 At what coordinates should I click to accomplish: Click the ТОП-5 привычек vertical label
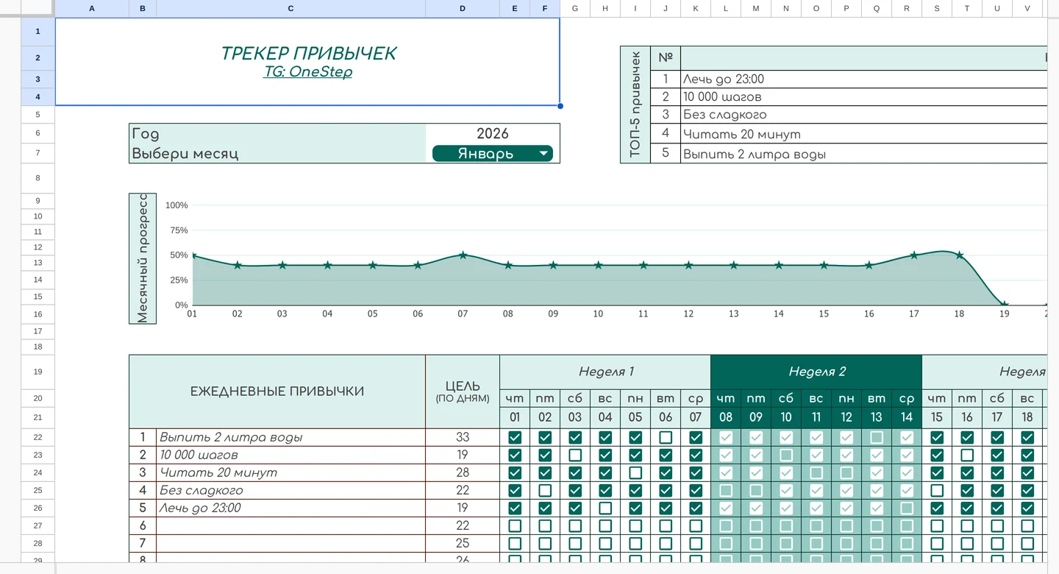635,104
